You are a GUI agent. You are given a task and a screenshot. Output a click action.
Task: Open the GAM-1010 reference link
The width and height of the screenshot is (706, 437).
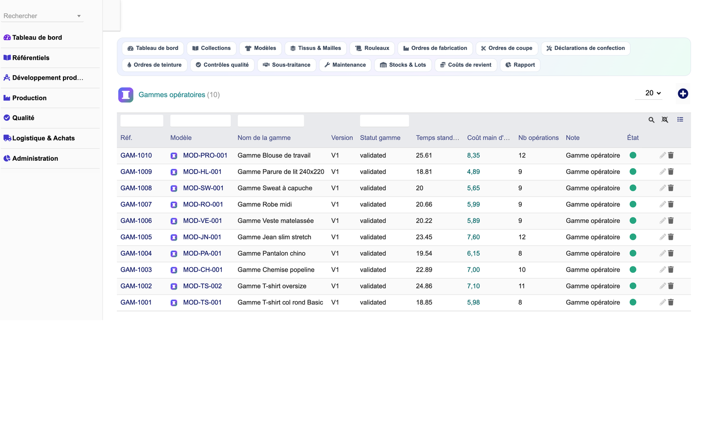pyautogui.click(x=136, y=155)
